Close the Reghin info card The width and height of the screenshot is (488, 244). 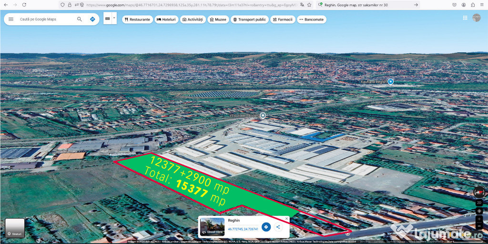coord(287,218)
